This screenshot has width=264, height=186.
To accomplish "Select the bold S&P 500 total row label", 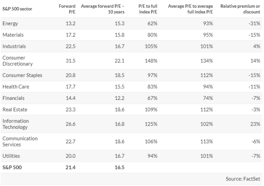I will tap(12, 167).
